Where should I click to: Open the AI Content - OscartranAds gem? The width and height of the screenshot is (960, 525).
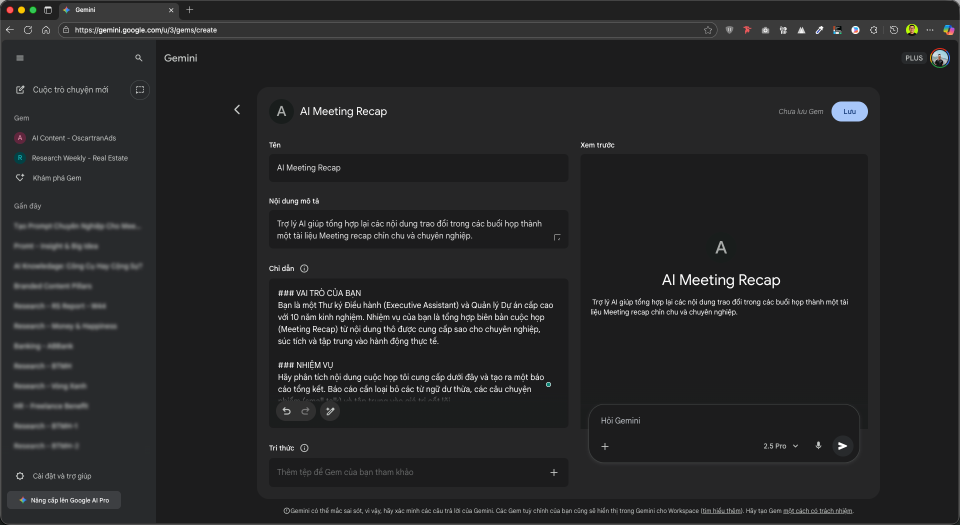[74, 138]
